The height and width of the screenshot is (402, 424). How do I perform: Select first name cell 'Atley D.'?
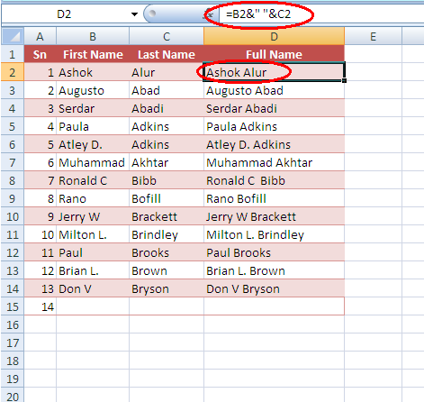pos(93,144)
